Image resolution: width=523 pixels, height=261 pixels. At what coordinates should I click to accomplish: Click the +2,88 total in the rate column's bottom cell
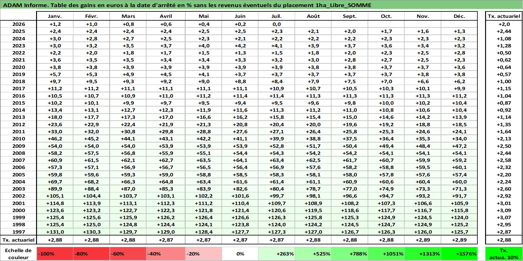tap(504, 240)
